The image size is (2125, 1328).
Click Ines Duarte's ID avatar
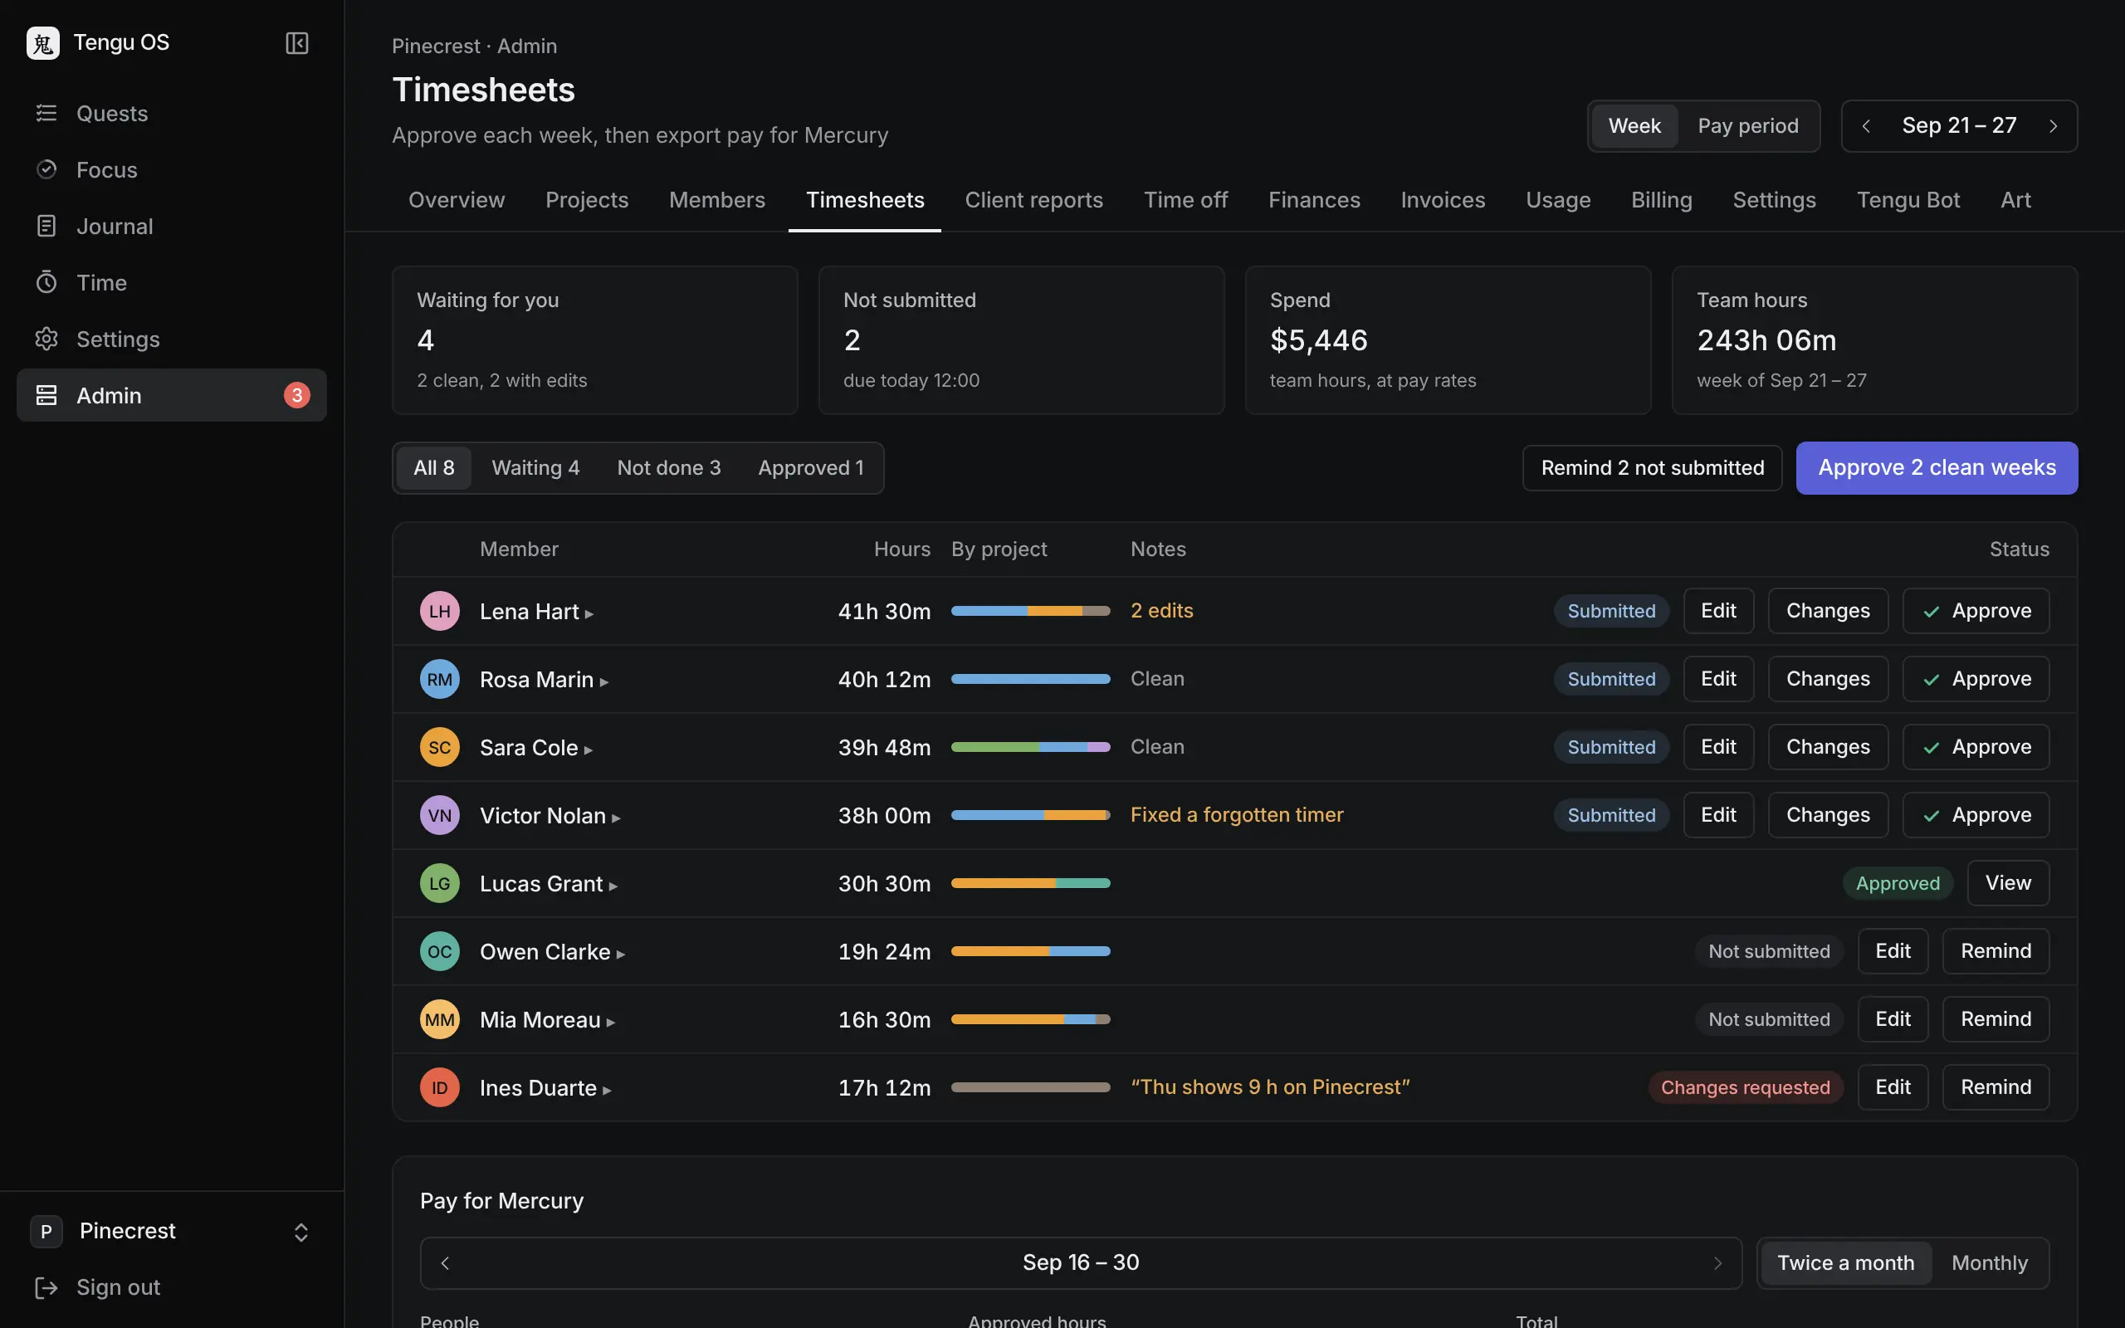(x=440, y=1088)
